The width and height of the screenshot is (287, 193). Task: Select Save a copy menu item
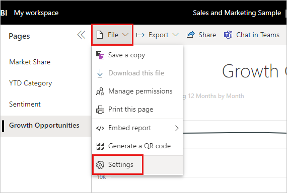coord(137,55)
